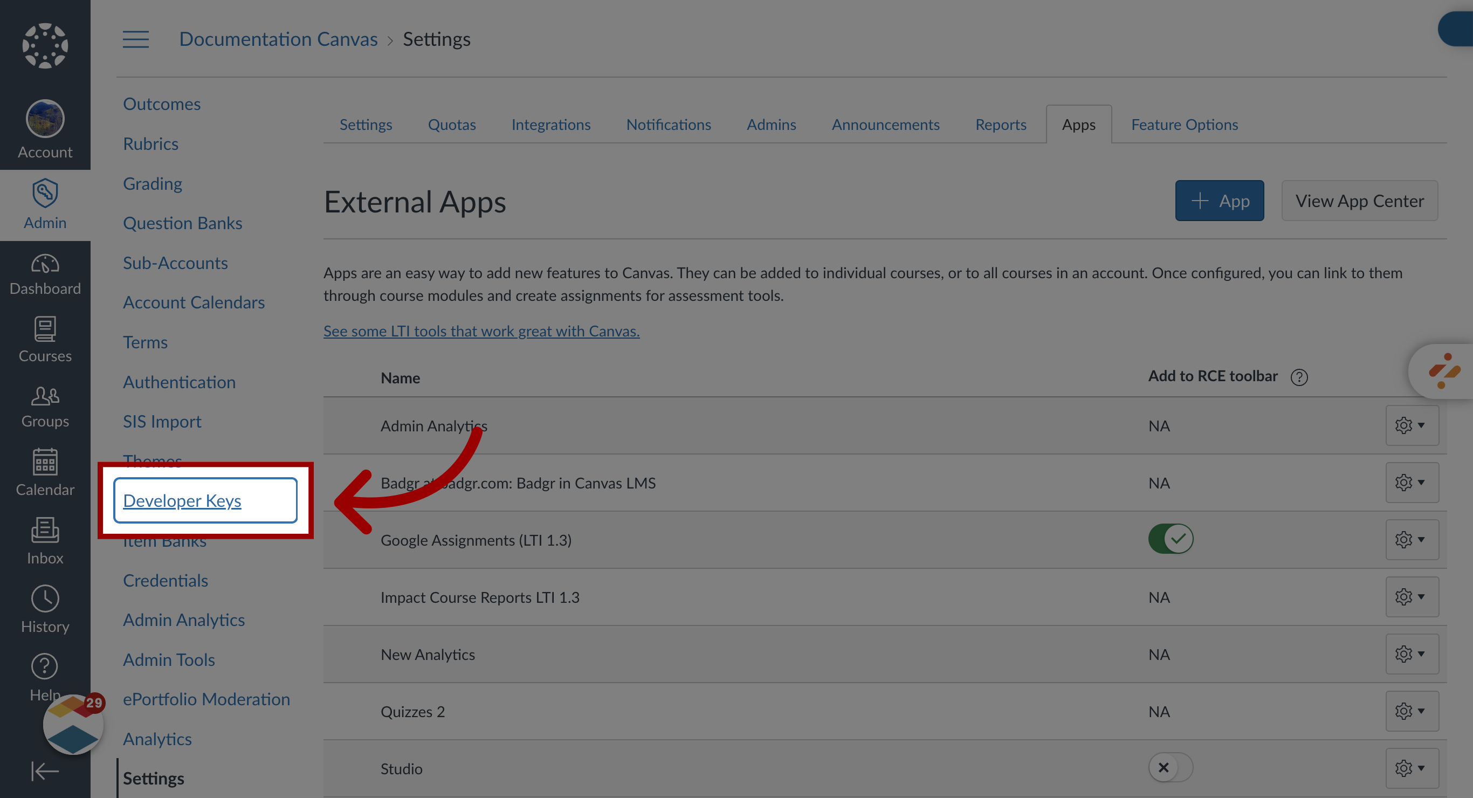The image size is (1473, 798).
Task: Open the badge widget showing 29
Action: [73, 724]
